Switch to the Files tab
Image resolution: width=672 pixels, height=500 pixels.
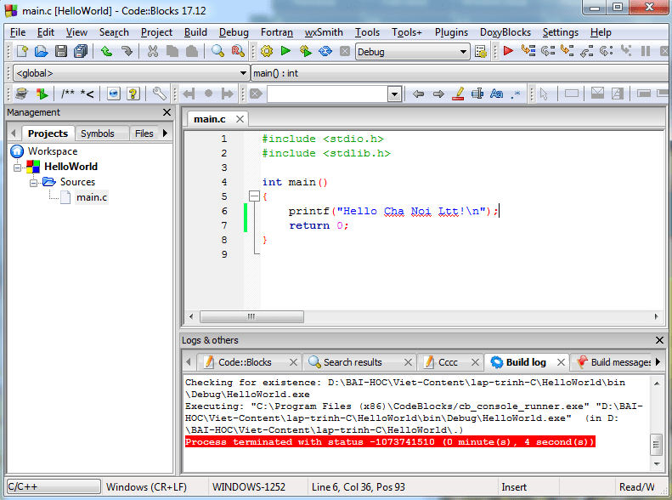(x=144, y=134)
